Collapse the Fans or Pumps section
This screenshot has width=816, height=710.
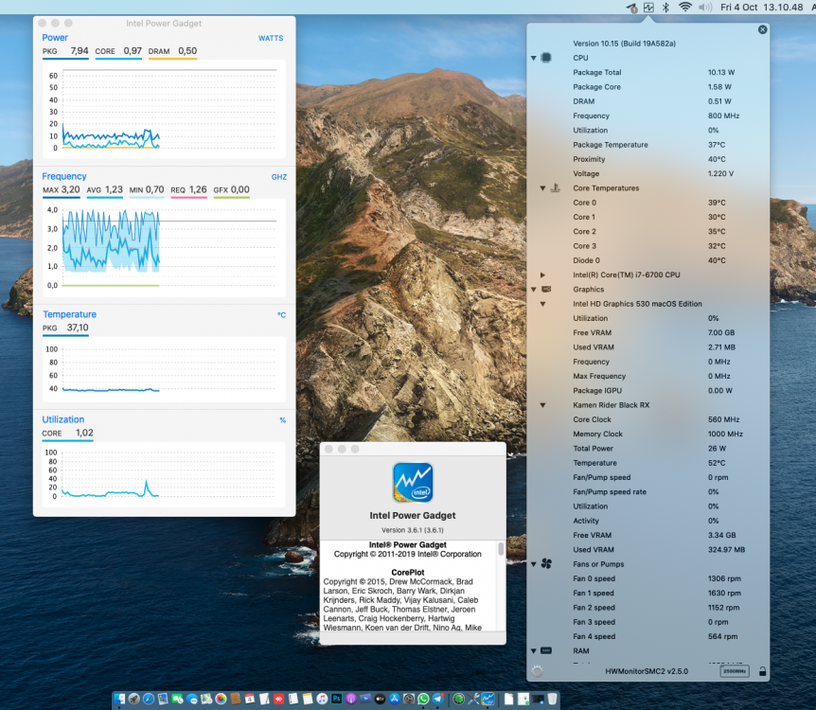[x=533, y=564]
